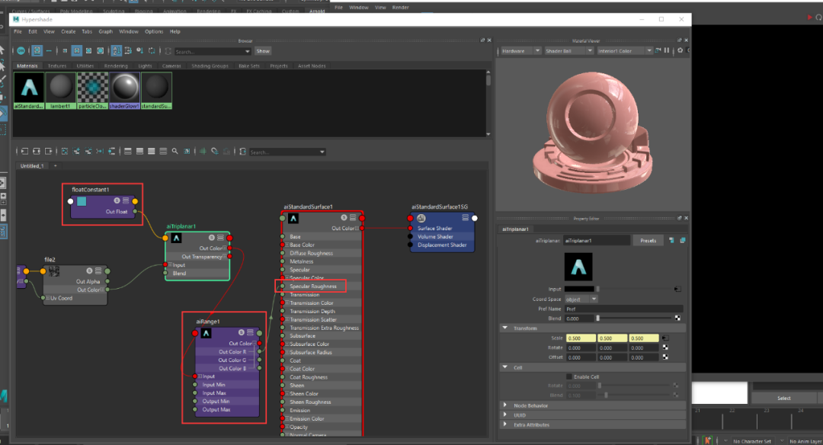Click the sort by time icon in Browser
Screen dimensions: 823x445
pyautogui.click(x=139, y=51)
